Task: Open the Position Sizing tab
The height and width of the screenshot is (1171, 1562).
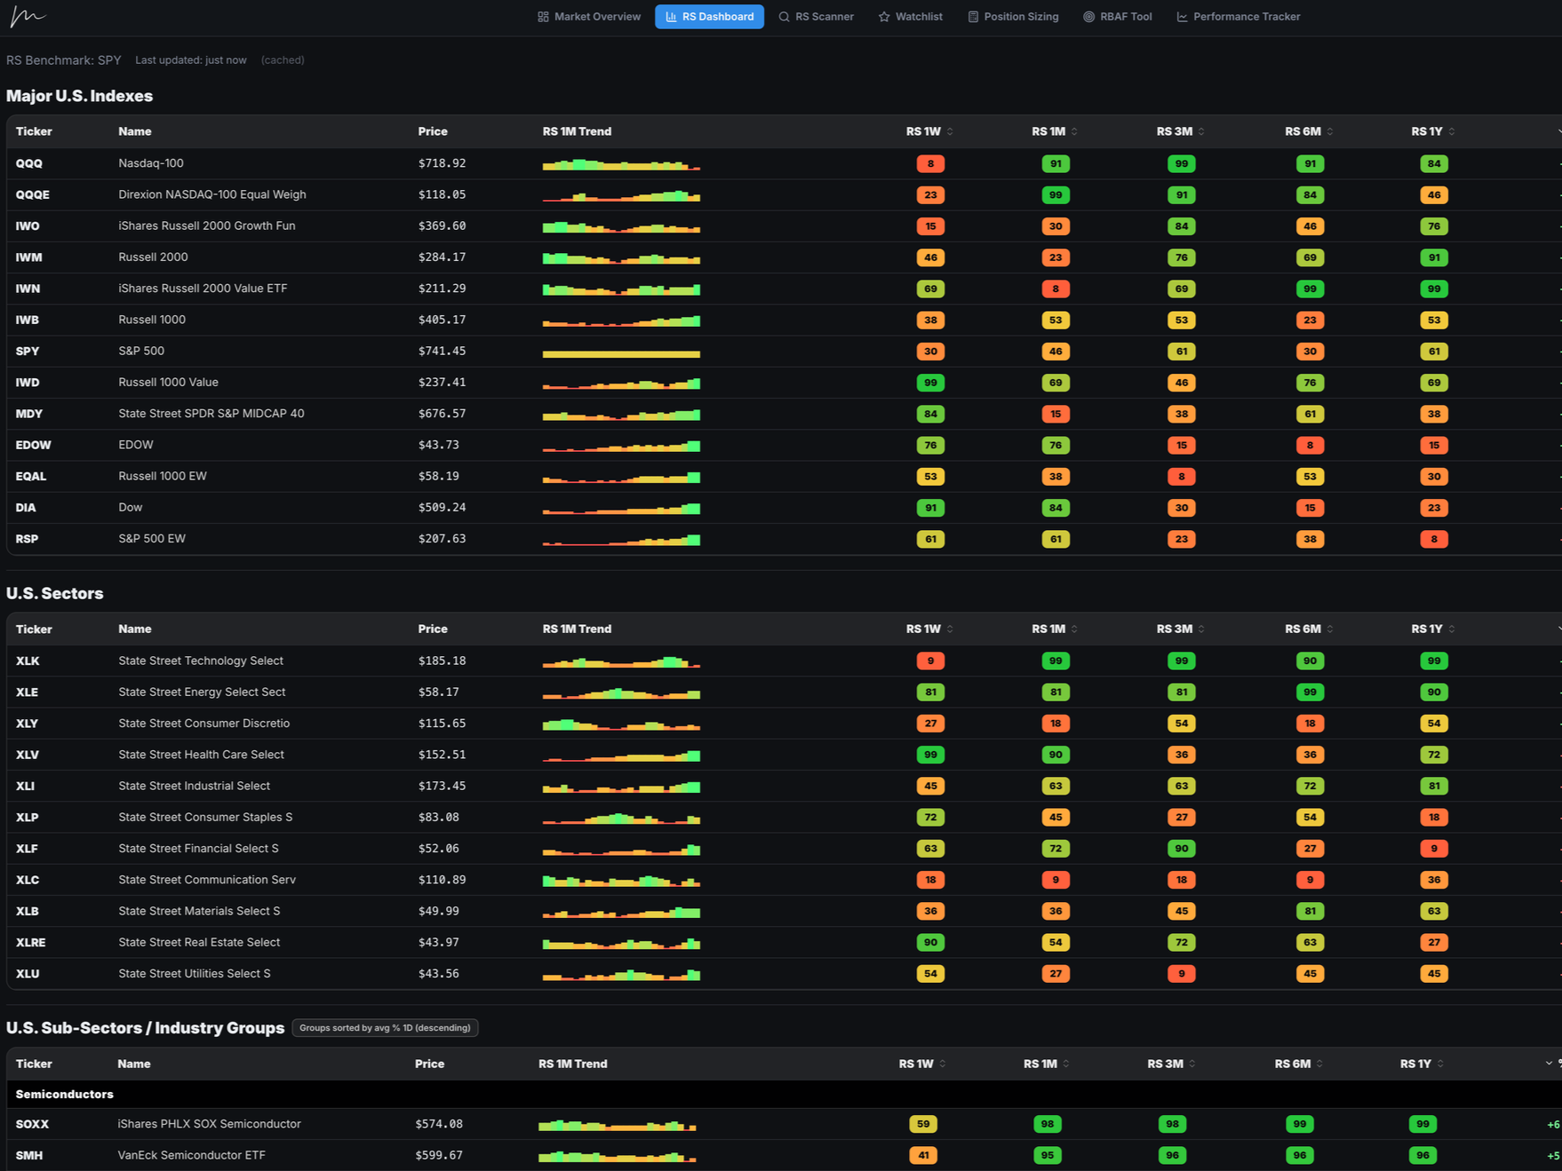Action: coord(1013,17)
